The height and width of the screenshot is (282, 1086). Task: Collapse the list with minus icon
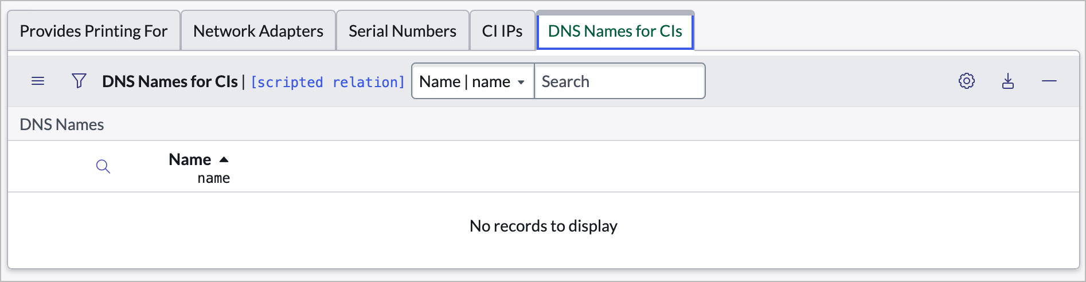(1049, 81)
